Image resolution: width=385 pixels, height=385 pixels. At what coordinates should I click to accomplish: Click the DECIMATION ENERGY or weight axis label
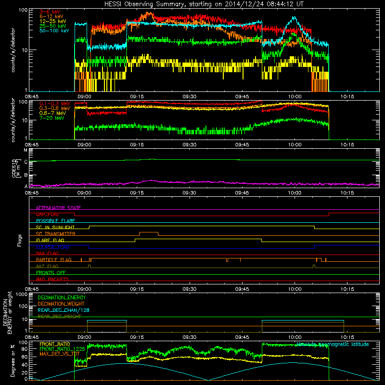(7, 312)
